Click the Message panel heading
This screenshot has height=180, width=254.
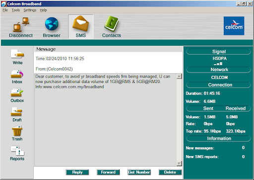(46, 49)
